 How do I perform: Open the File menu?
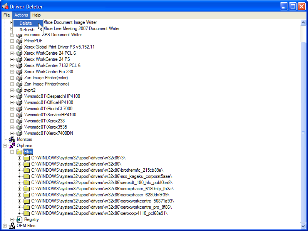point(7,15)
